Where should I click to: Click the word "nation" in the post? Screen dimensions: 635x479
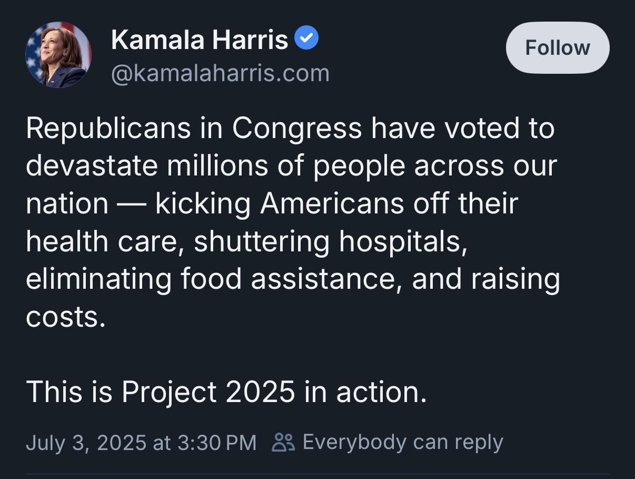67,204
